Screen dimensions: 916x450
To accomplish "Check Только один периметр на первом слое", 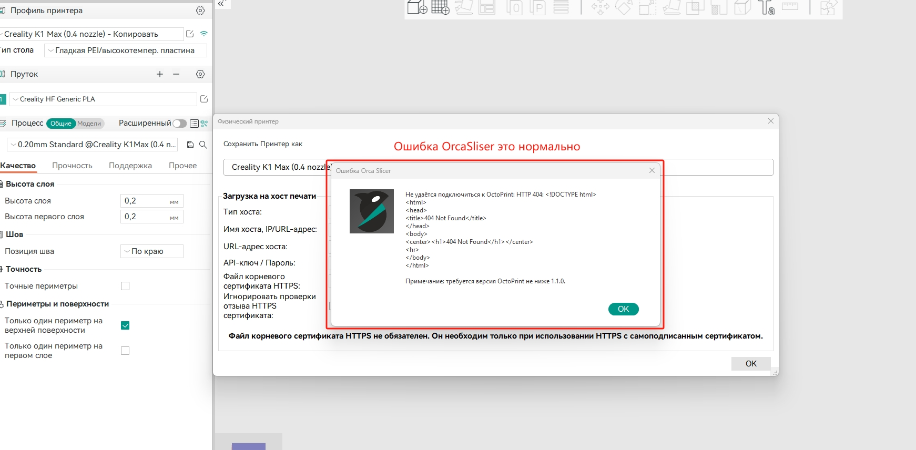I will click(x=125, y=351).
